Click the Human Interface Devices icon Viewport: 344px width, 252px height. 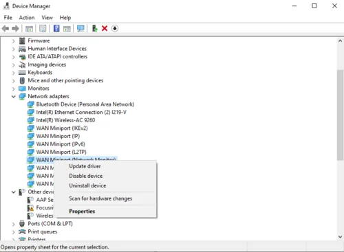click(x=22, y=49)
